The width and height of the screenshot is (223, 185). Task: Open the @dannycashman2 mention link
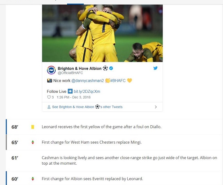click(x=87, y=81)
